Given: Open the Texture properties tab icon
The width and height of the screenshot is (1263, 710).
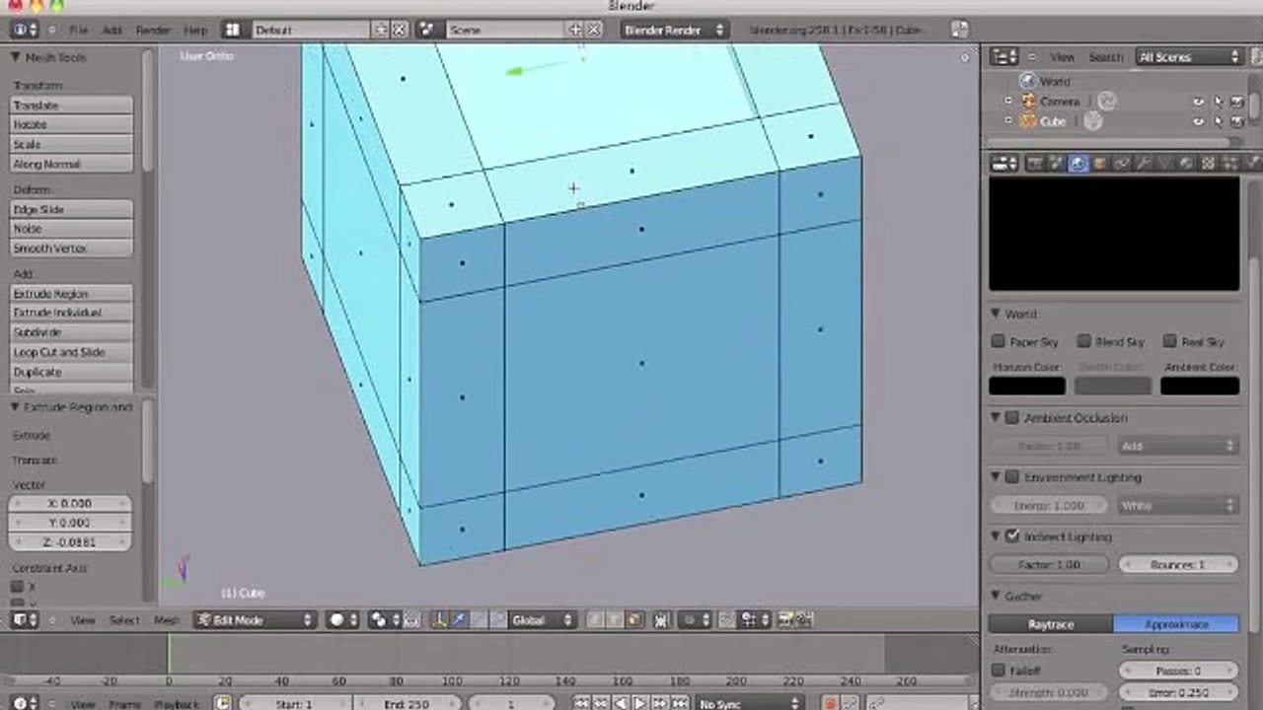Looking at the screenshot, I should 1209,164.
